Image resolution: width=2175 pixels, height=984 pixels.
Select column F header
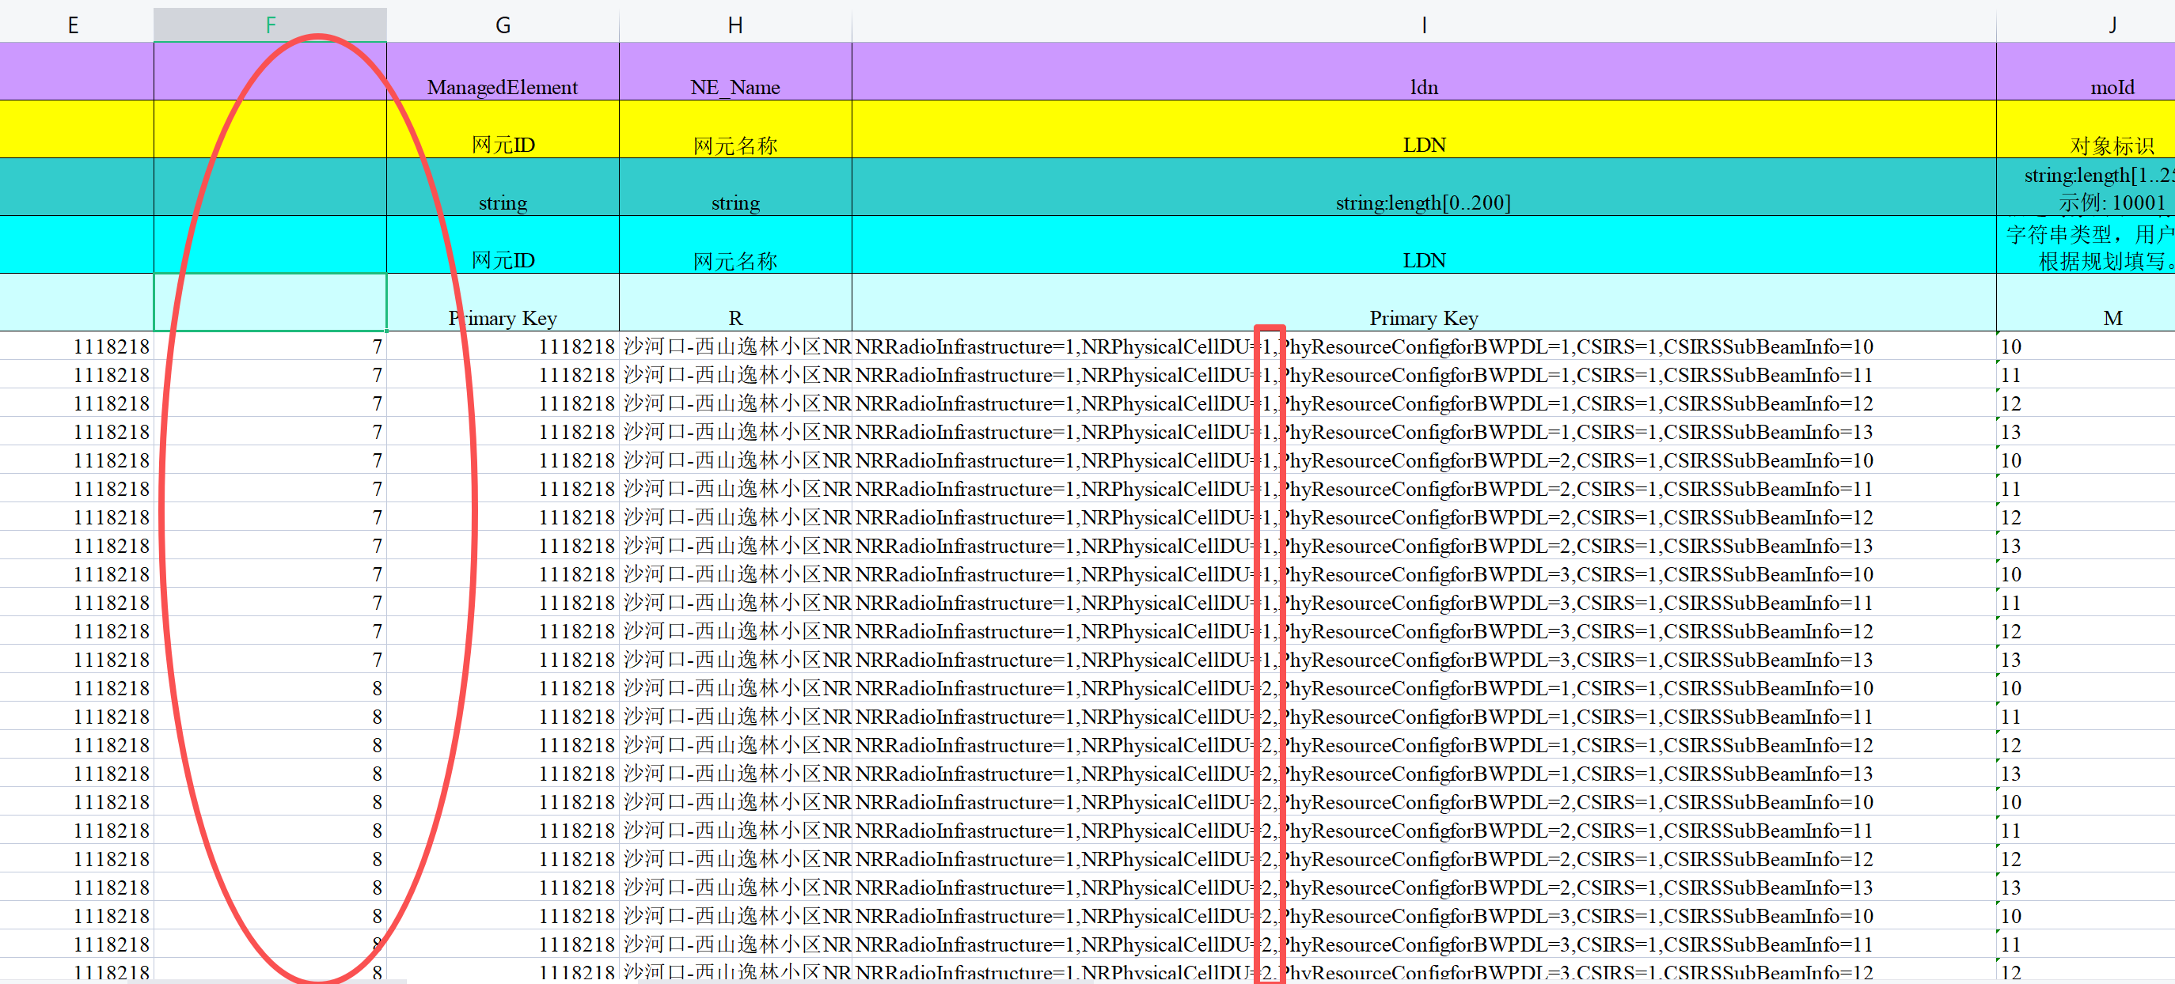coord(270,25)
